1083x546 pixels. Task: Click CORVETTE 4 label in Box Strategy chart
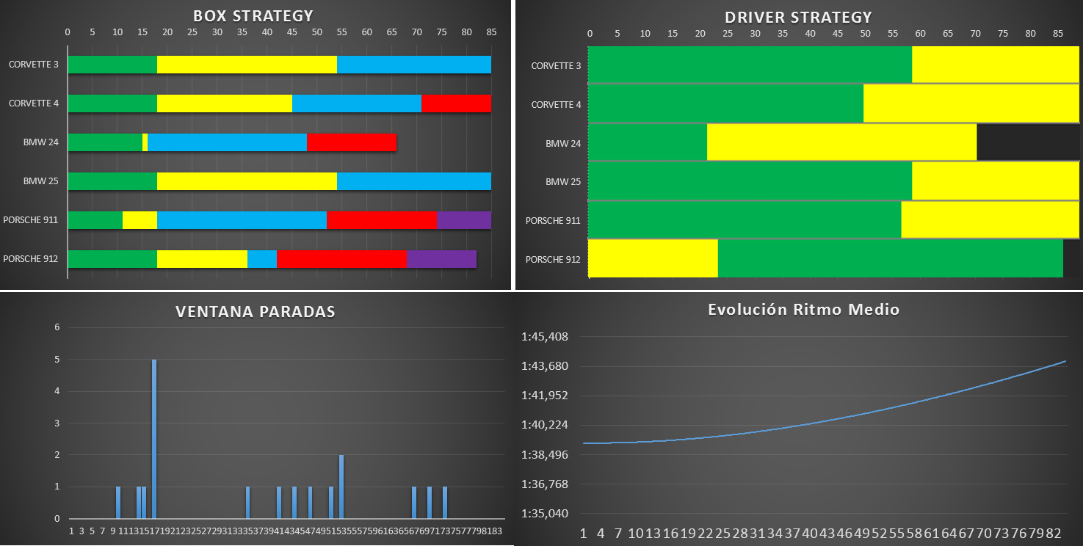(x=34, y=103)
